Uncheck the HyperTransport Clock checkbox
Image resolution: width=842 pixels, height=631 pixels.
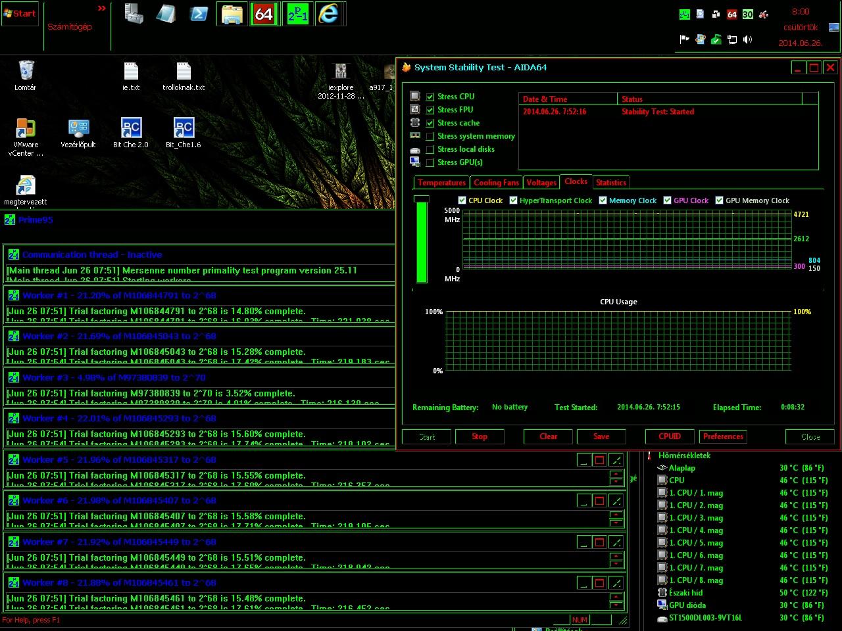[513, 200]
